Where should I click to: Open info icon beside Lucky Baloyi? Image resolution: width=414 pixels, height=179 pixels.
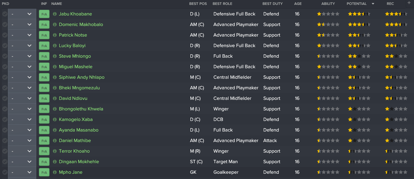click(x=55, y=46)
